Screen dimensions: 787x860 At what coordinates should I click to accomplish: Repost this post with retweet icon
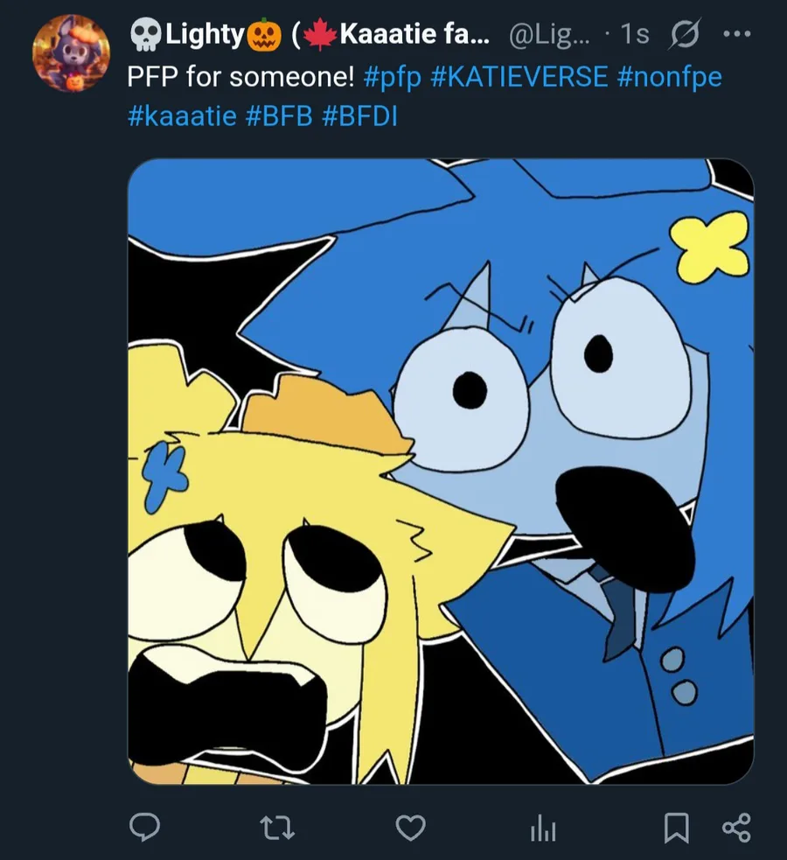[277, 827]
